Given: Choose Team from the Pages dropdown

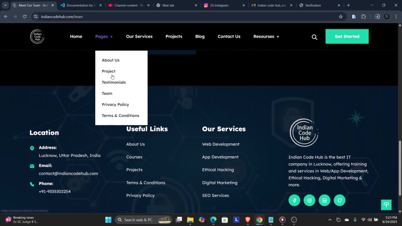Looking at the screenshot, I should coord(107,94).
